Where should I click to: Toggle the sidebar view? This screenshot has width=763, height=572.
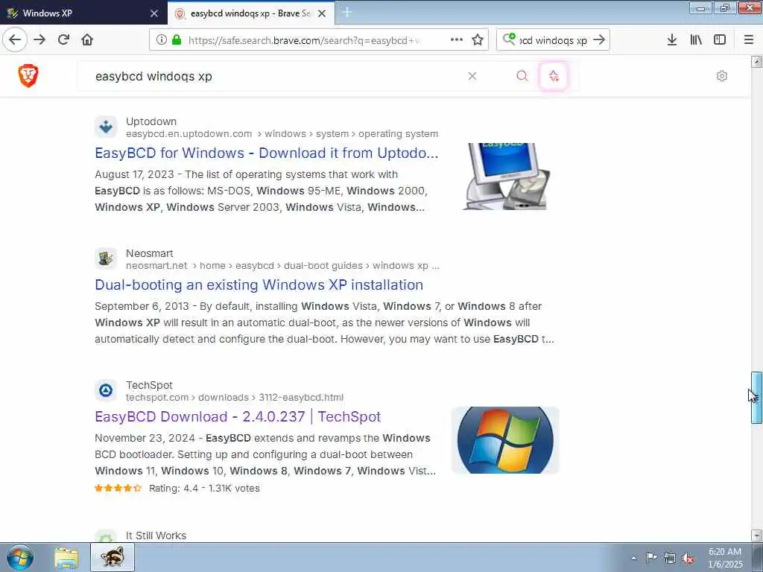720,40
